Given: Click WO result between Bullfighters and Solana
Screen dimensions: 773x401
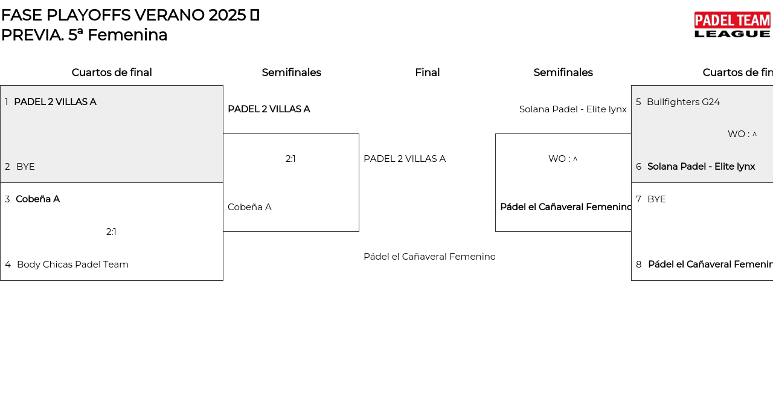Looking at the screenshot, I should tap(742, 134).
